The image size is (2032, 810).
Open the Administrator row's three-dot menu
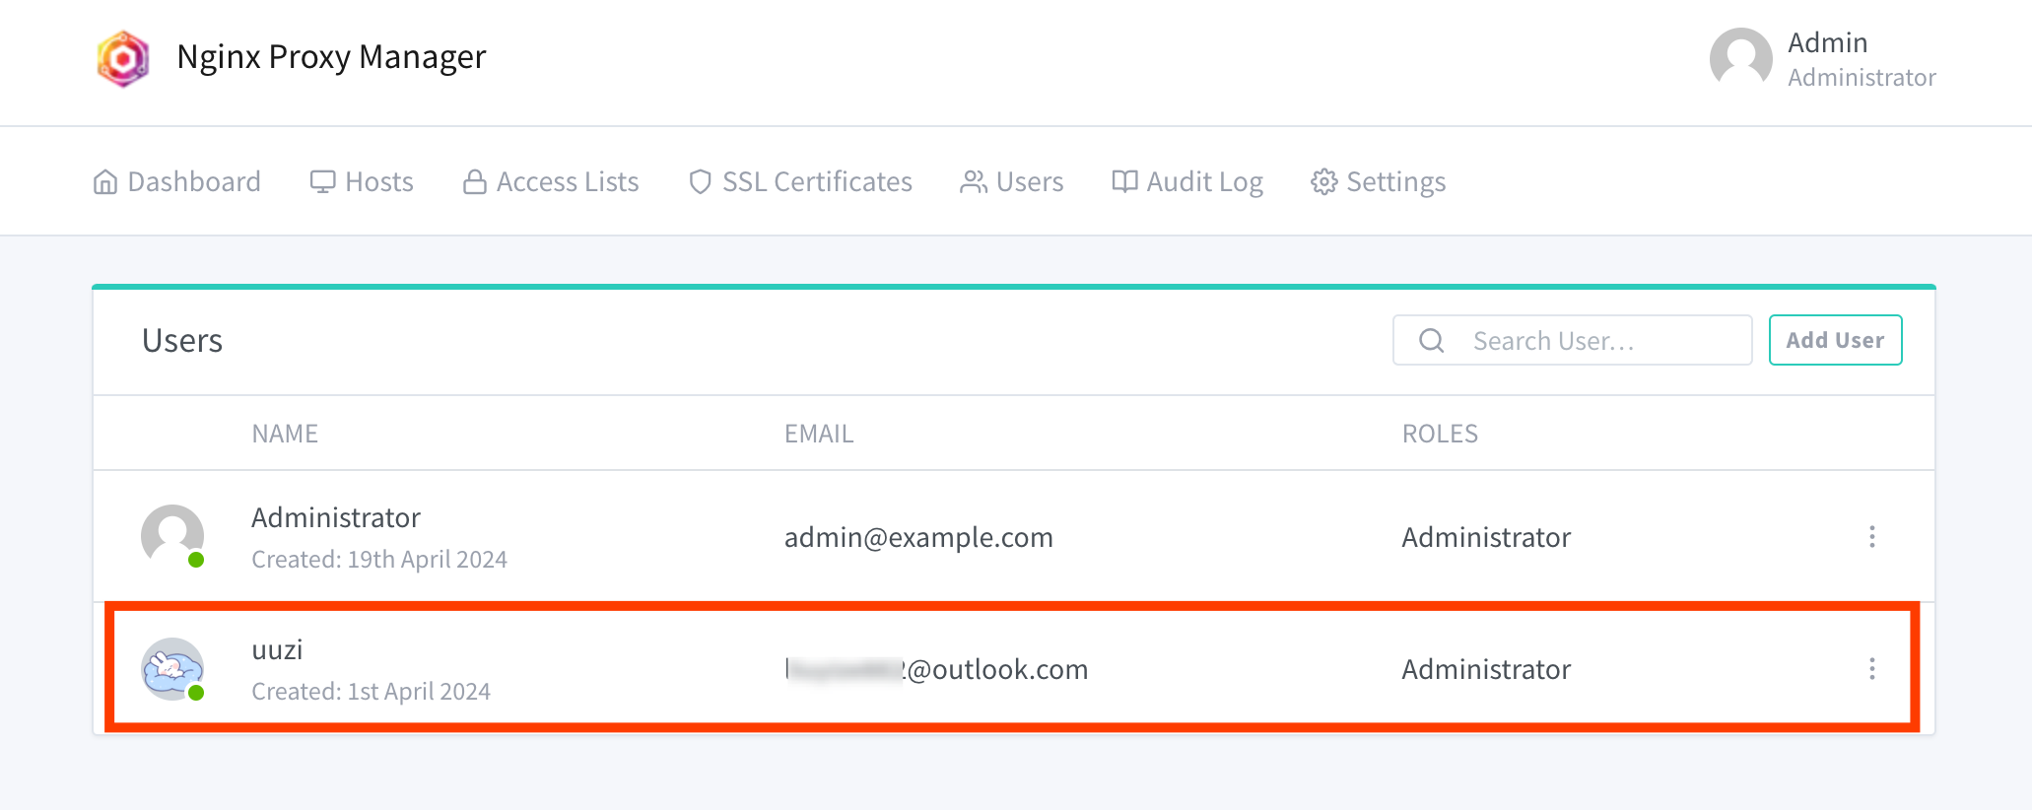(x=1871, y=537)
